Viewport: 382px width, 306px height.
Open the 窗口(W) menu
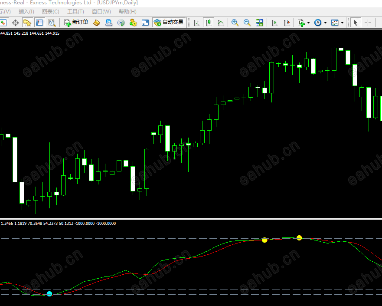coord(101,11)
